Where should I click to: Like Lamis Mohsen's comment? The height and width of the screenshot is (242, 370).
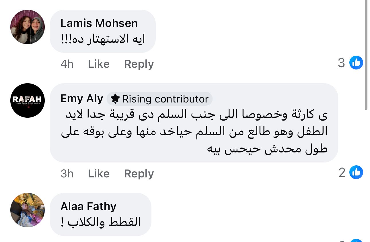click(x=99, y=64)
